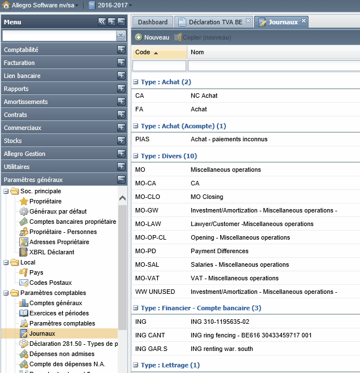Click the Déclaration 281.50 icon

24,344
